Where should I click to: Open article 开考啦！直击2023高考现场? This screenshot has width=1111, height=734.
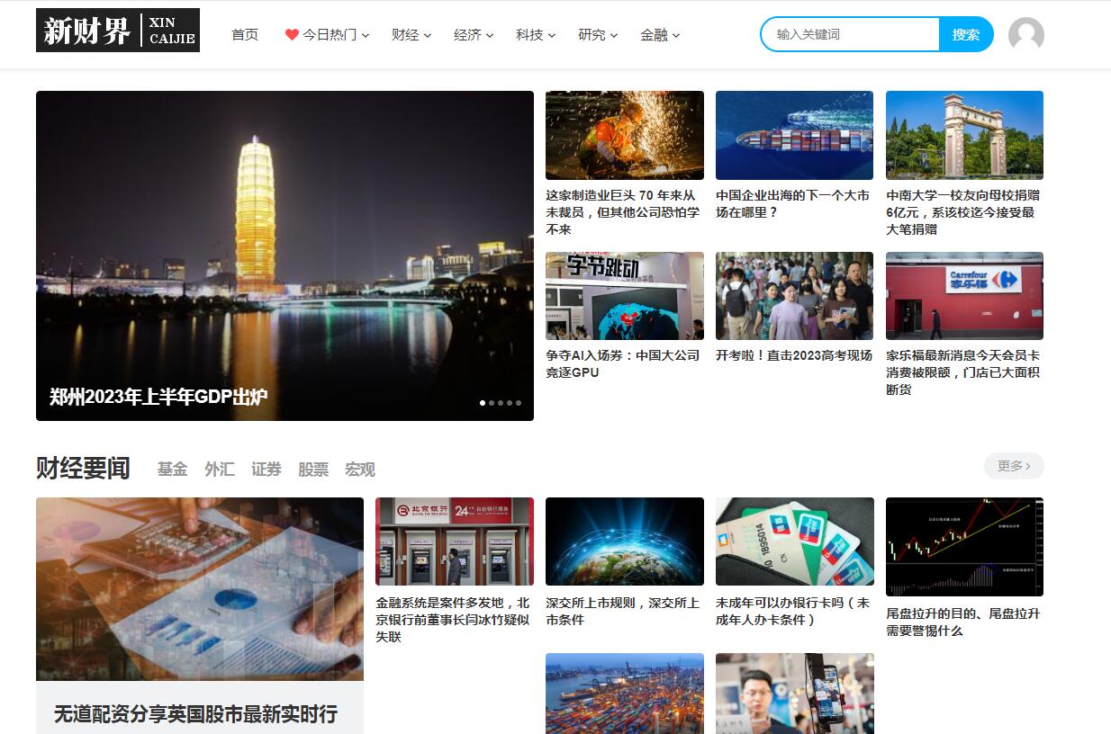(794, 355)
